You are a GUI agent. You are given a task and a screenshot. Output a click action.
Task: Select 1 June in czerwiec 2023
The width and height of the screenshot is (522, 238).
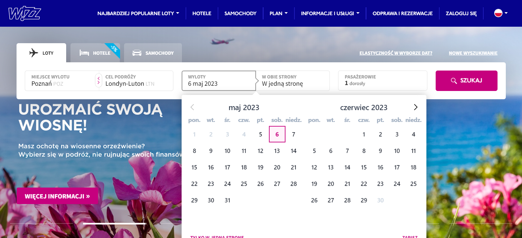click(364, 134)
